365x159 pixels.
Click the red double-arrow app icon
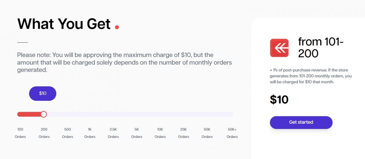[279, 48]
